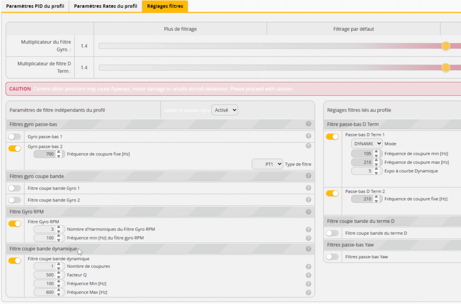Click help icon beside Facteur Q
Screen dimensions: 461x304
pyautogui.click(x=309, y=275)
